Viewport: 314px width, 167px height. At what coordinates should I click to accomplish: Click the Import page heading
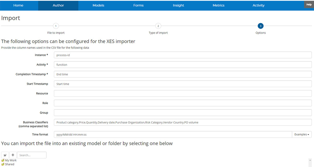click(11, 18)
